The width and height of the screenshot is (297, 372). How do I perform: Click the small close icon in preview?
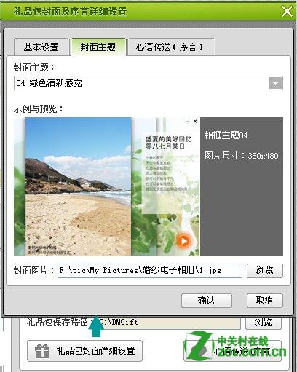195,121
